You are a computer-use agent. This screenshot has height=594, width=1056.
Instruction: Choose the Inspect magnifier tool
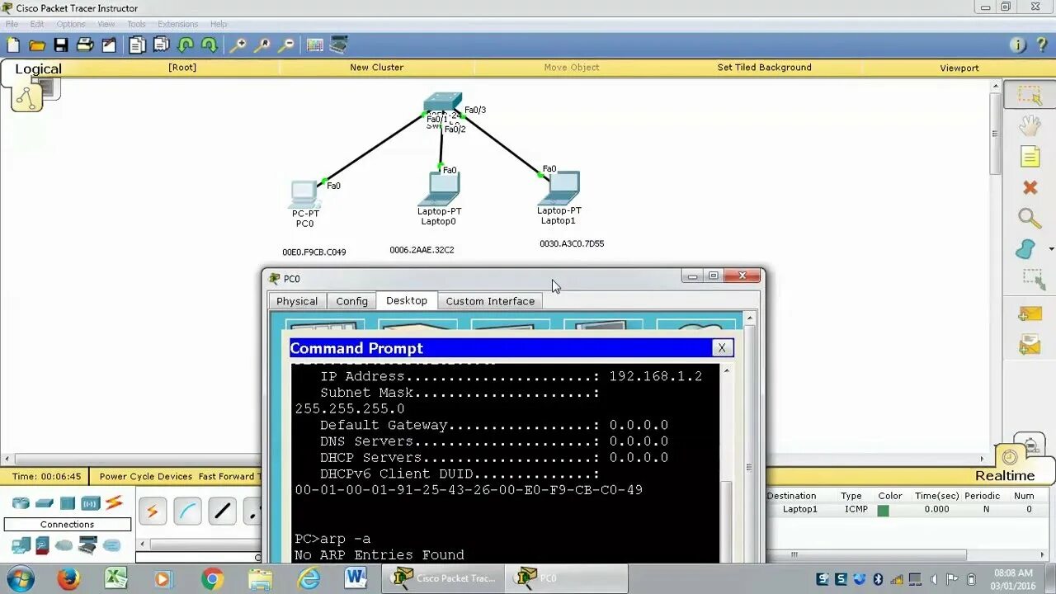pos(1029,219)
